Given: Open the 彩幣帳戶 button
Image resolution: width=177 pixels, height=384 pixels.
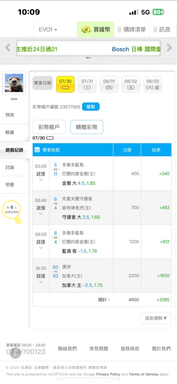Looking at the screenshot, I should (49, 127).
